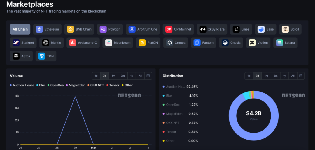Click the MagicEden purple legend dot in Distribution
Screen dimensions: 315x150
[163, 114]
